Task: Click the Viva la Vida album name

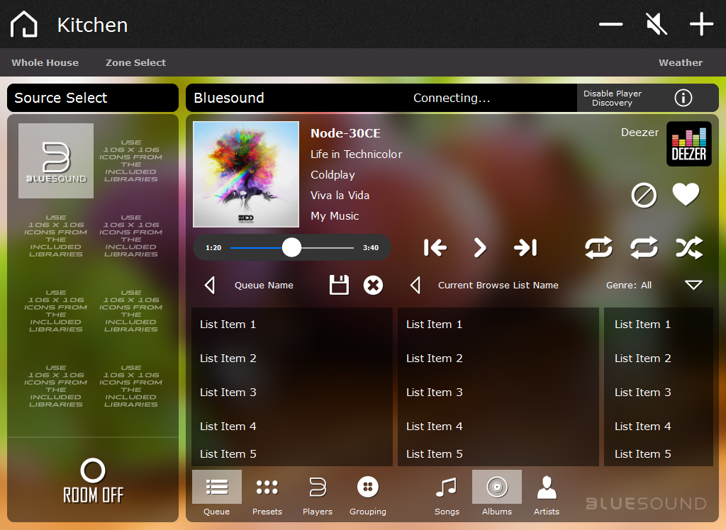Action: tap(340, 196)
